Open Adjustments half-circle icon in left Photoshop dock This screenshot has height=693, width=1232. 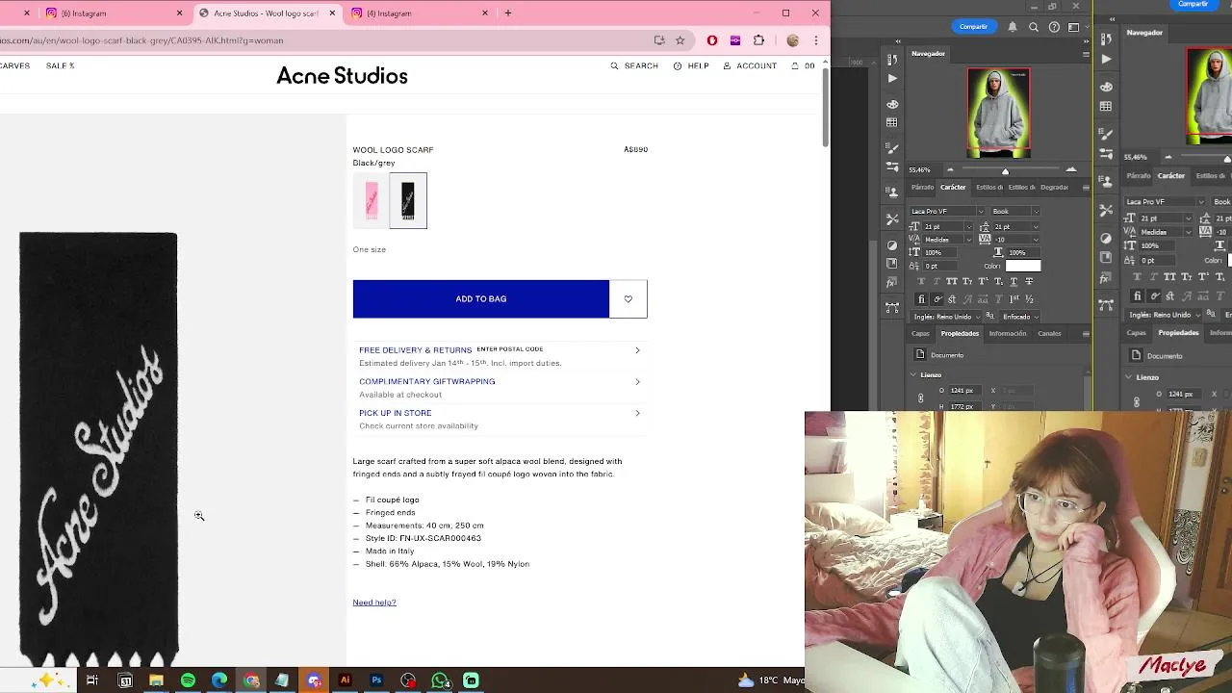pos(892,245)
